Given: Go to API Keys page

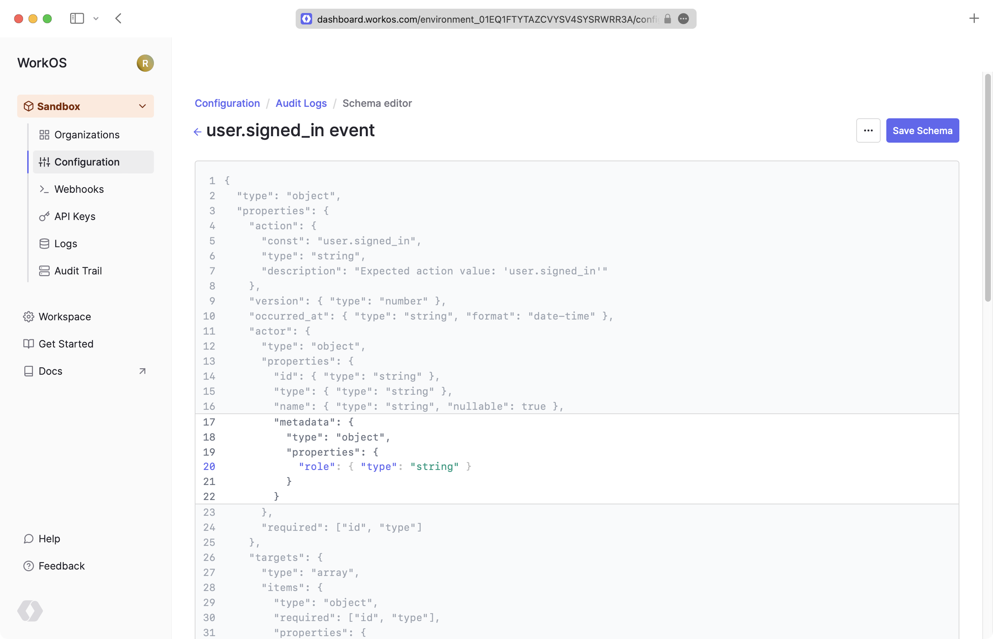Looking at the screenshot, I should coord(75,217).
